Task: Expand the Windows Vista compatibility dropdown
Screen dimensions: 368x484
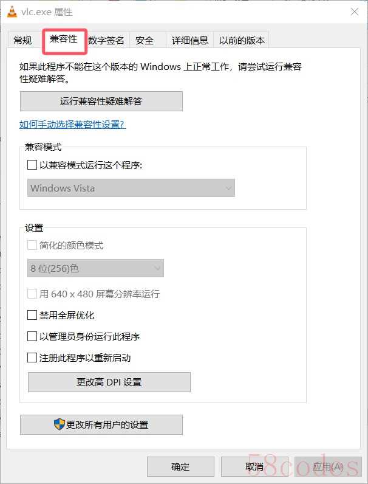Action: pos(131,188)
